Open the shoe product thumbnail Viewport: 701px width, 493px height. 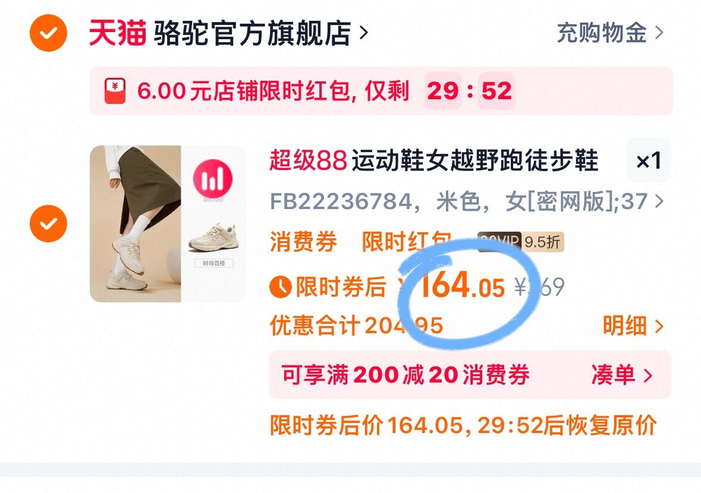(x=168, y=224)
